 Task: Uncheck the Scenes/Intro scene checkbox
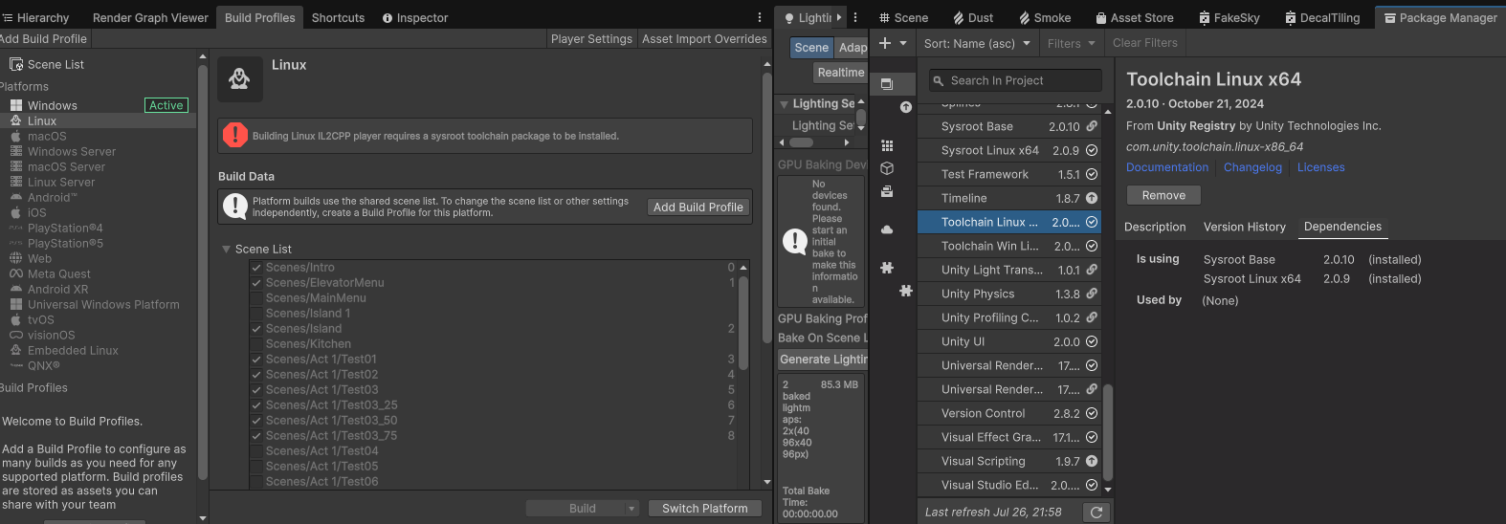pos(256,268)
